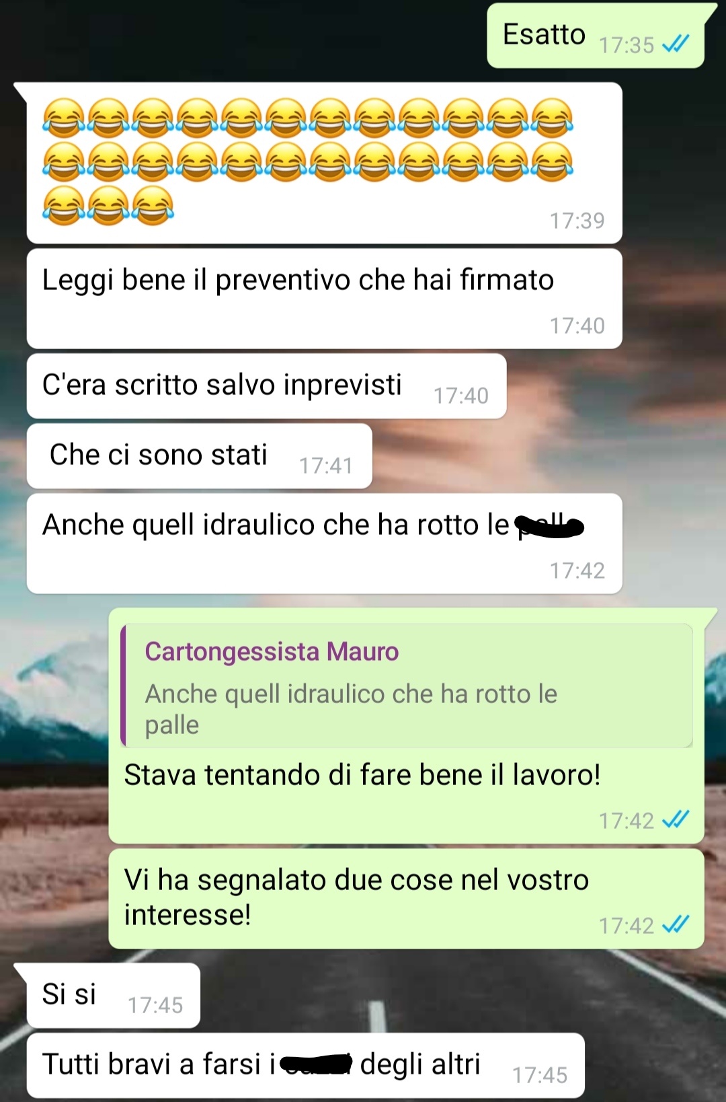Tap message 'Vi ha segnalato due cose'

[x=406, y=899]
